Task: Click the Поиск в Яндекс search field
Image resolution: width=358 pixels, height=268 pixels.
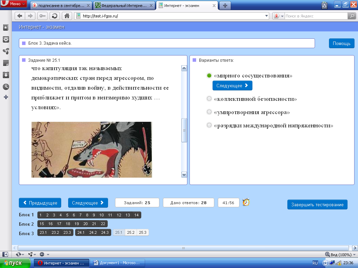Action: [x=316, y=16]
